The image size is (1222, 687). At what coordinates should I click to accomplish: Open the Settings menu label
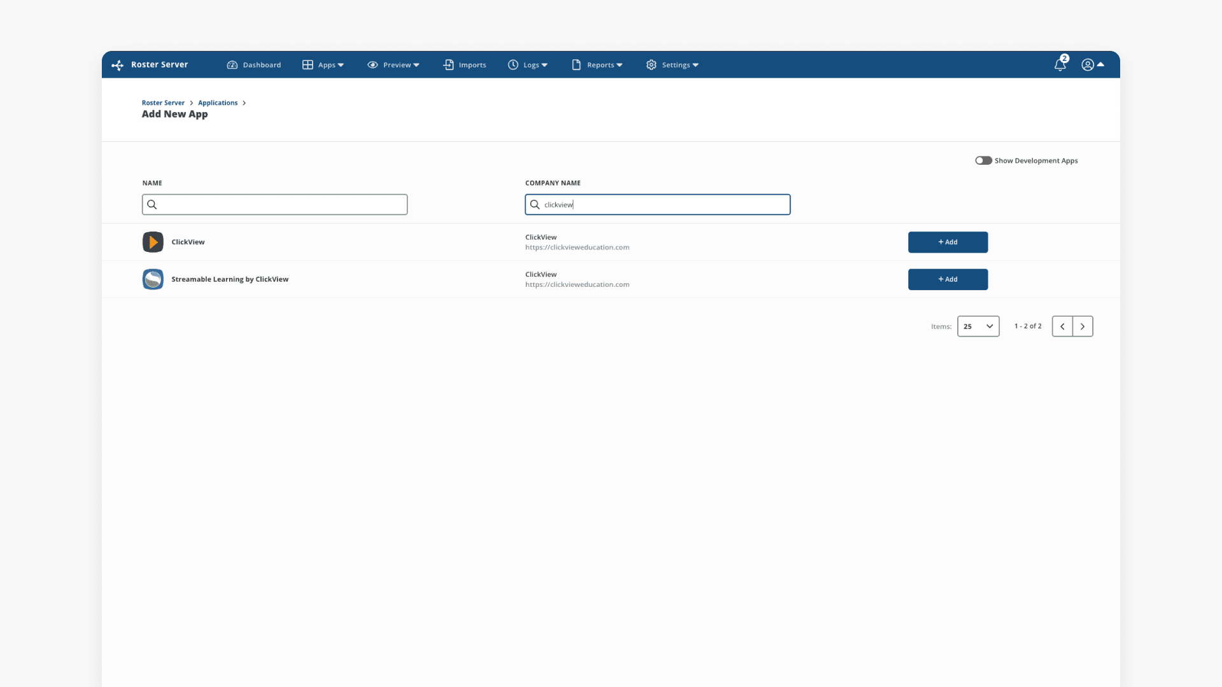pyautogui.click(x=676, y=65)
